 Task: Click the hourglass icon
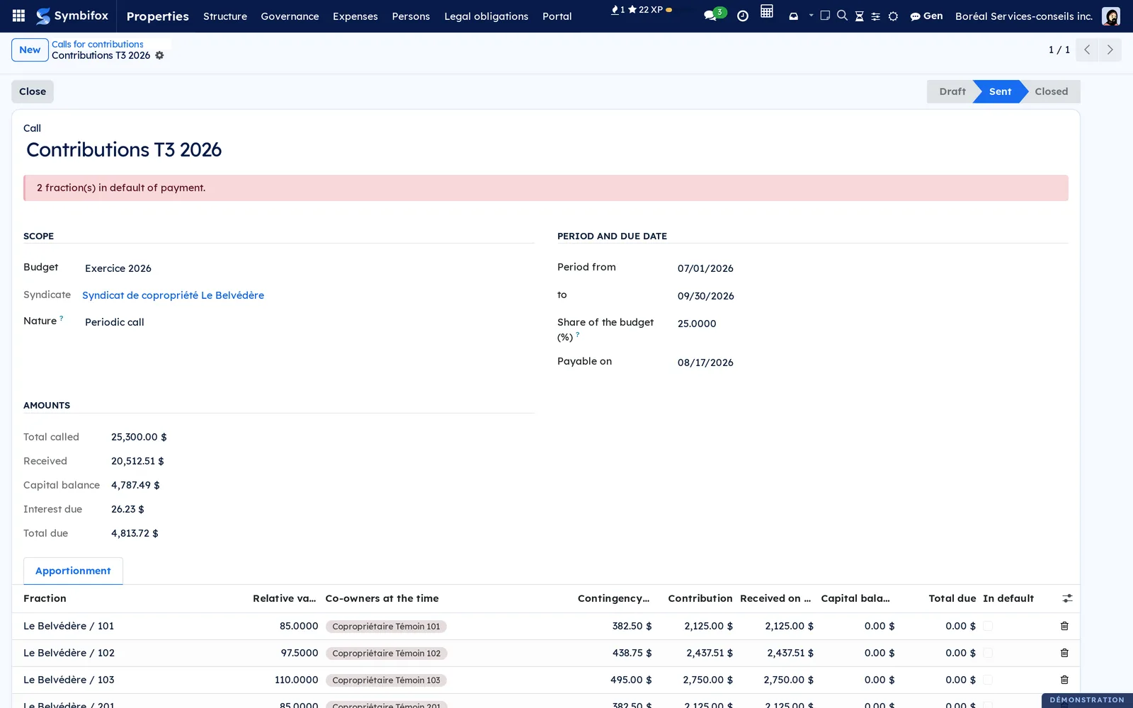859,16
